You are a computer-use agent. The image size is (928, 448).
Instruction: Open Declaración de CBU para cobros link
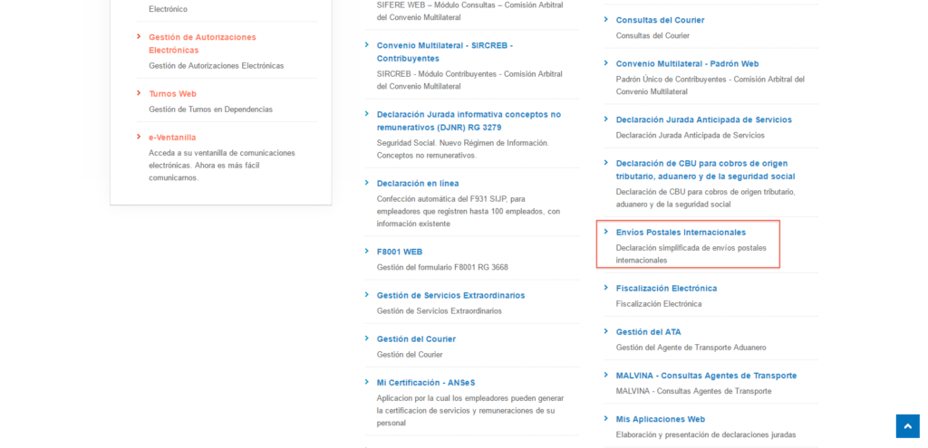tap(705, 170)
